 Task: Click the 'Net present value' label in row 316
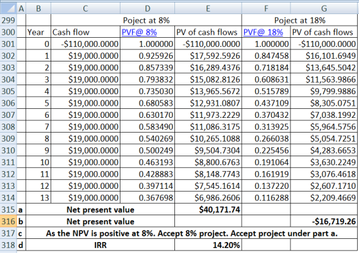[x=100, y=221]
